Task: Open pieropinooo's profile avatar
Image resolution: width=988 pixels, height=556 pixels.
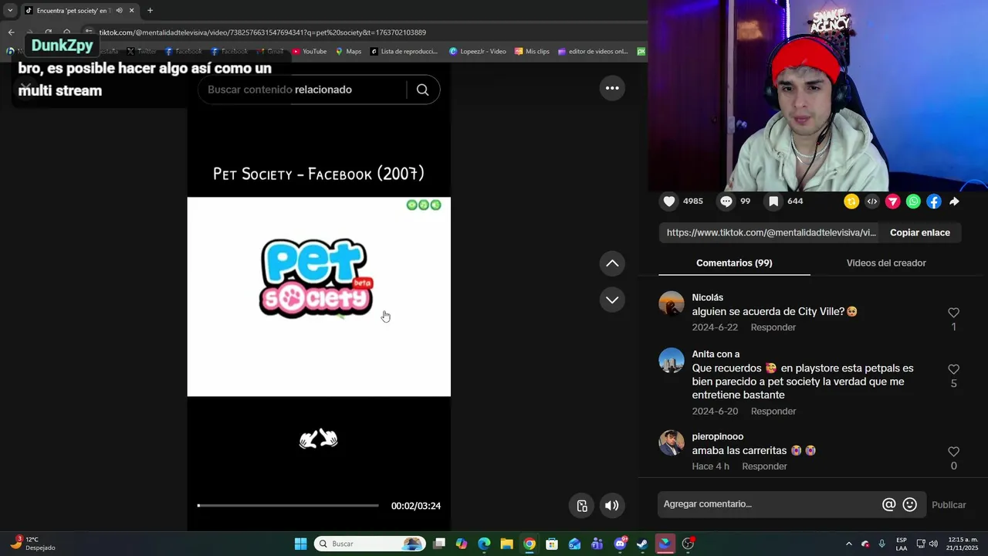Action: click(672, 442)
